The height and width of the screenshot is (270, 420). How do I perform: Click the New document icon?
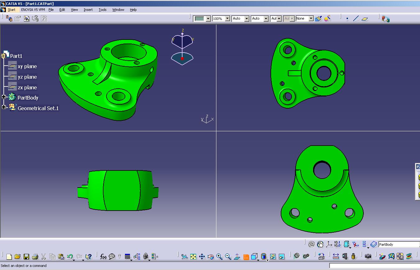pyautogui.click(x=9, y=257)
